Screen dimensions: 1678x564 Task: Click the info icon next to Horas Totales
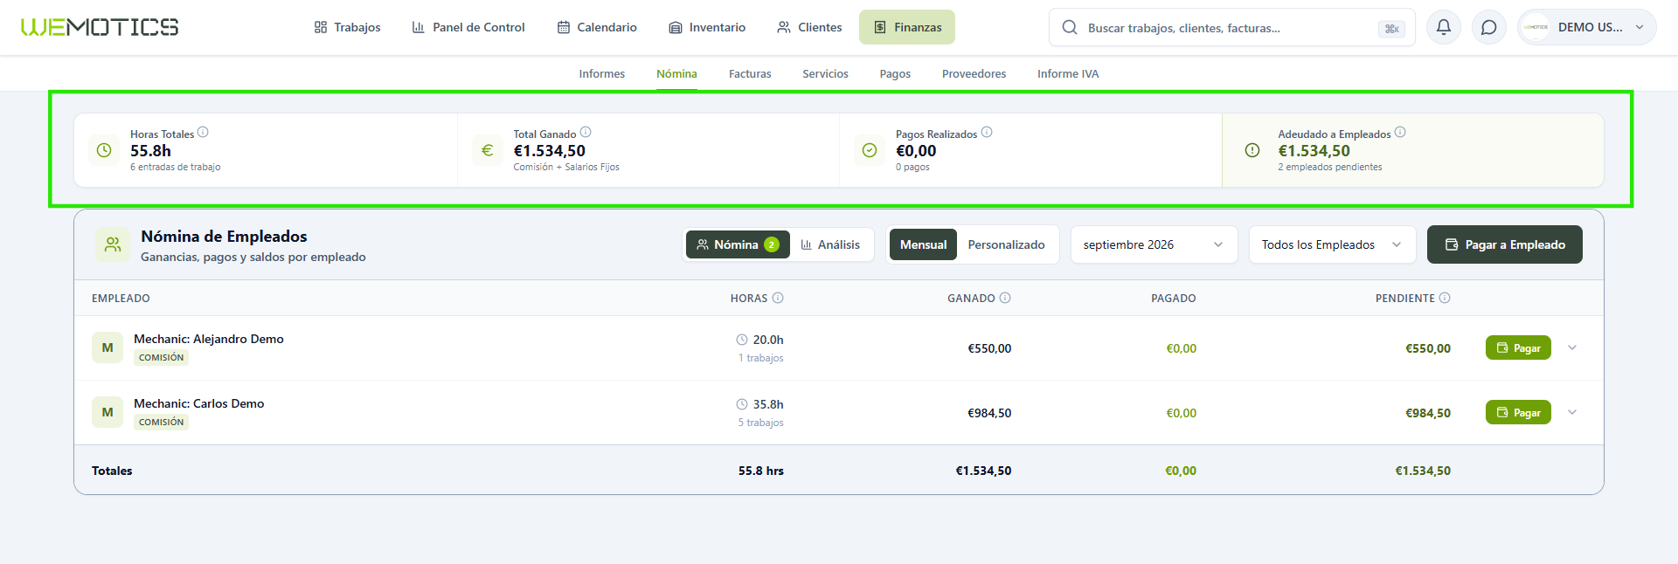tap(203, 133)
